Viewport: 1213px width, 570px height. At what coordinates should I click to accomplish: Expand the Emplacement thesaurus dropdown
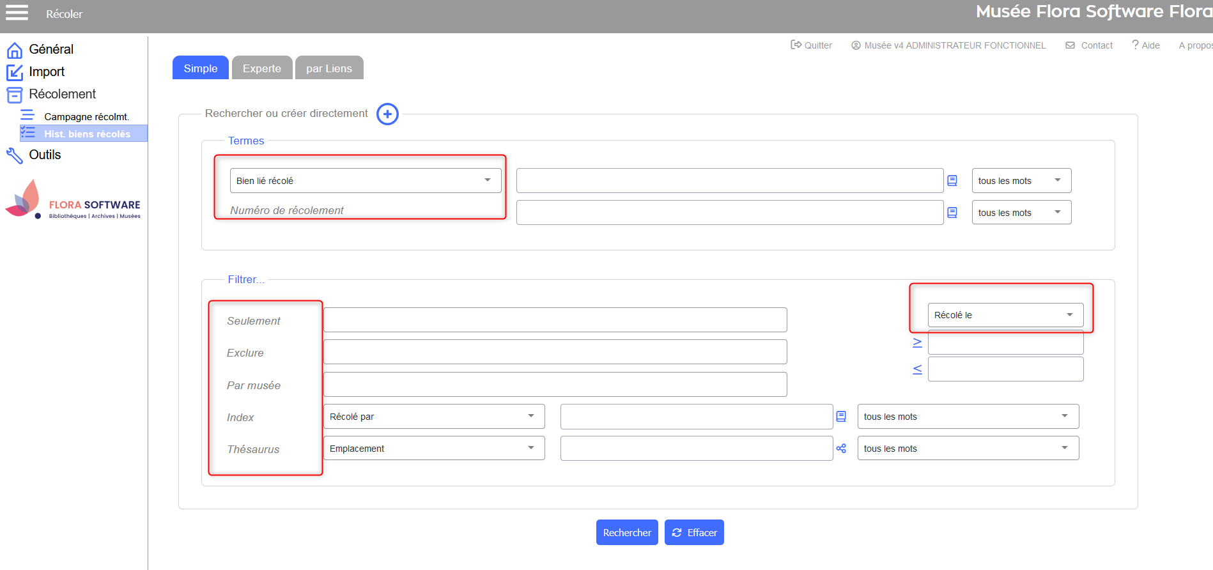[433, 449]
